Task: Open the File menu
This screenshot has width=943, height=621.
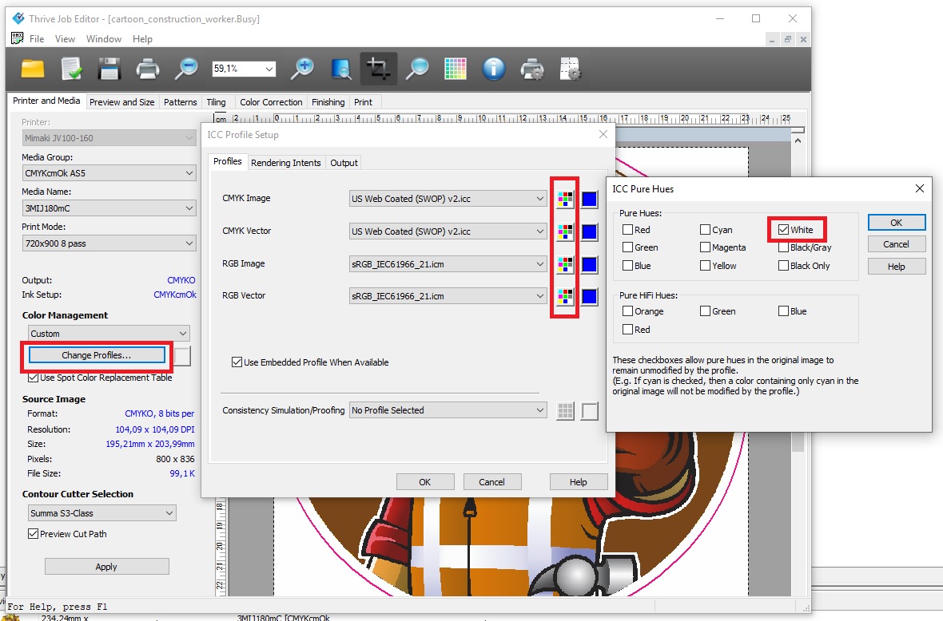Action: 37,39
